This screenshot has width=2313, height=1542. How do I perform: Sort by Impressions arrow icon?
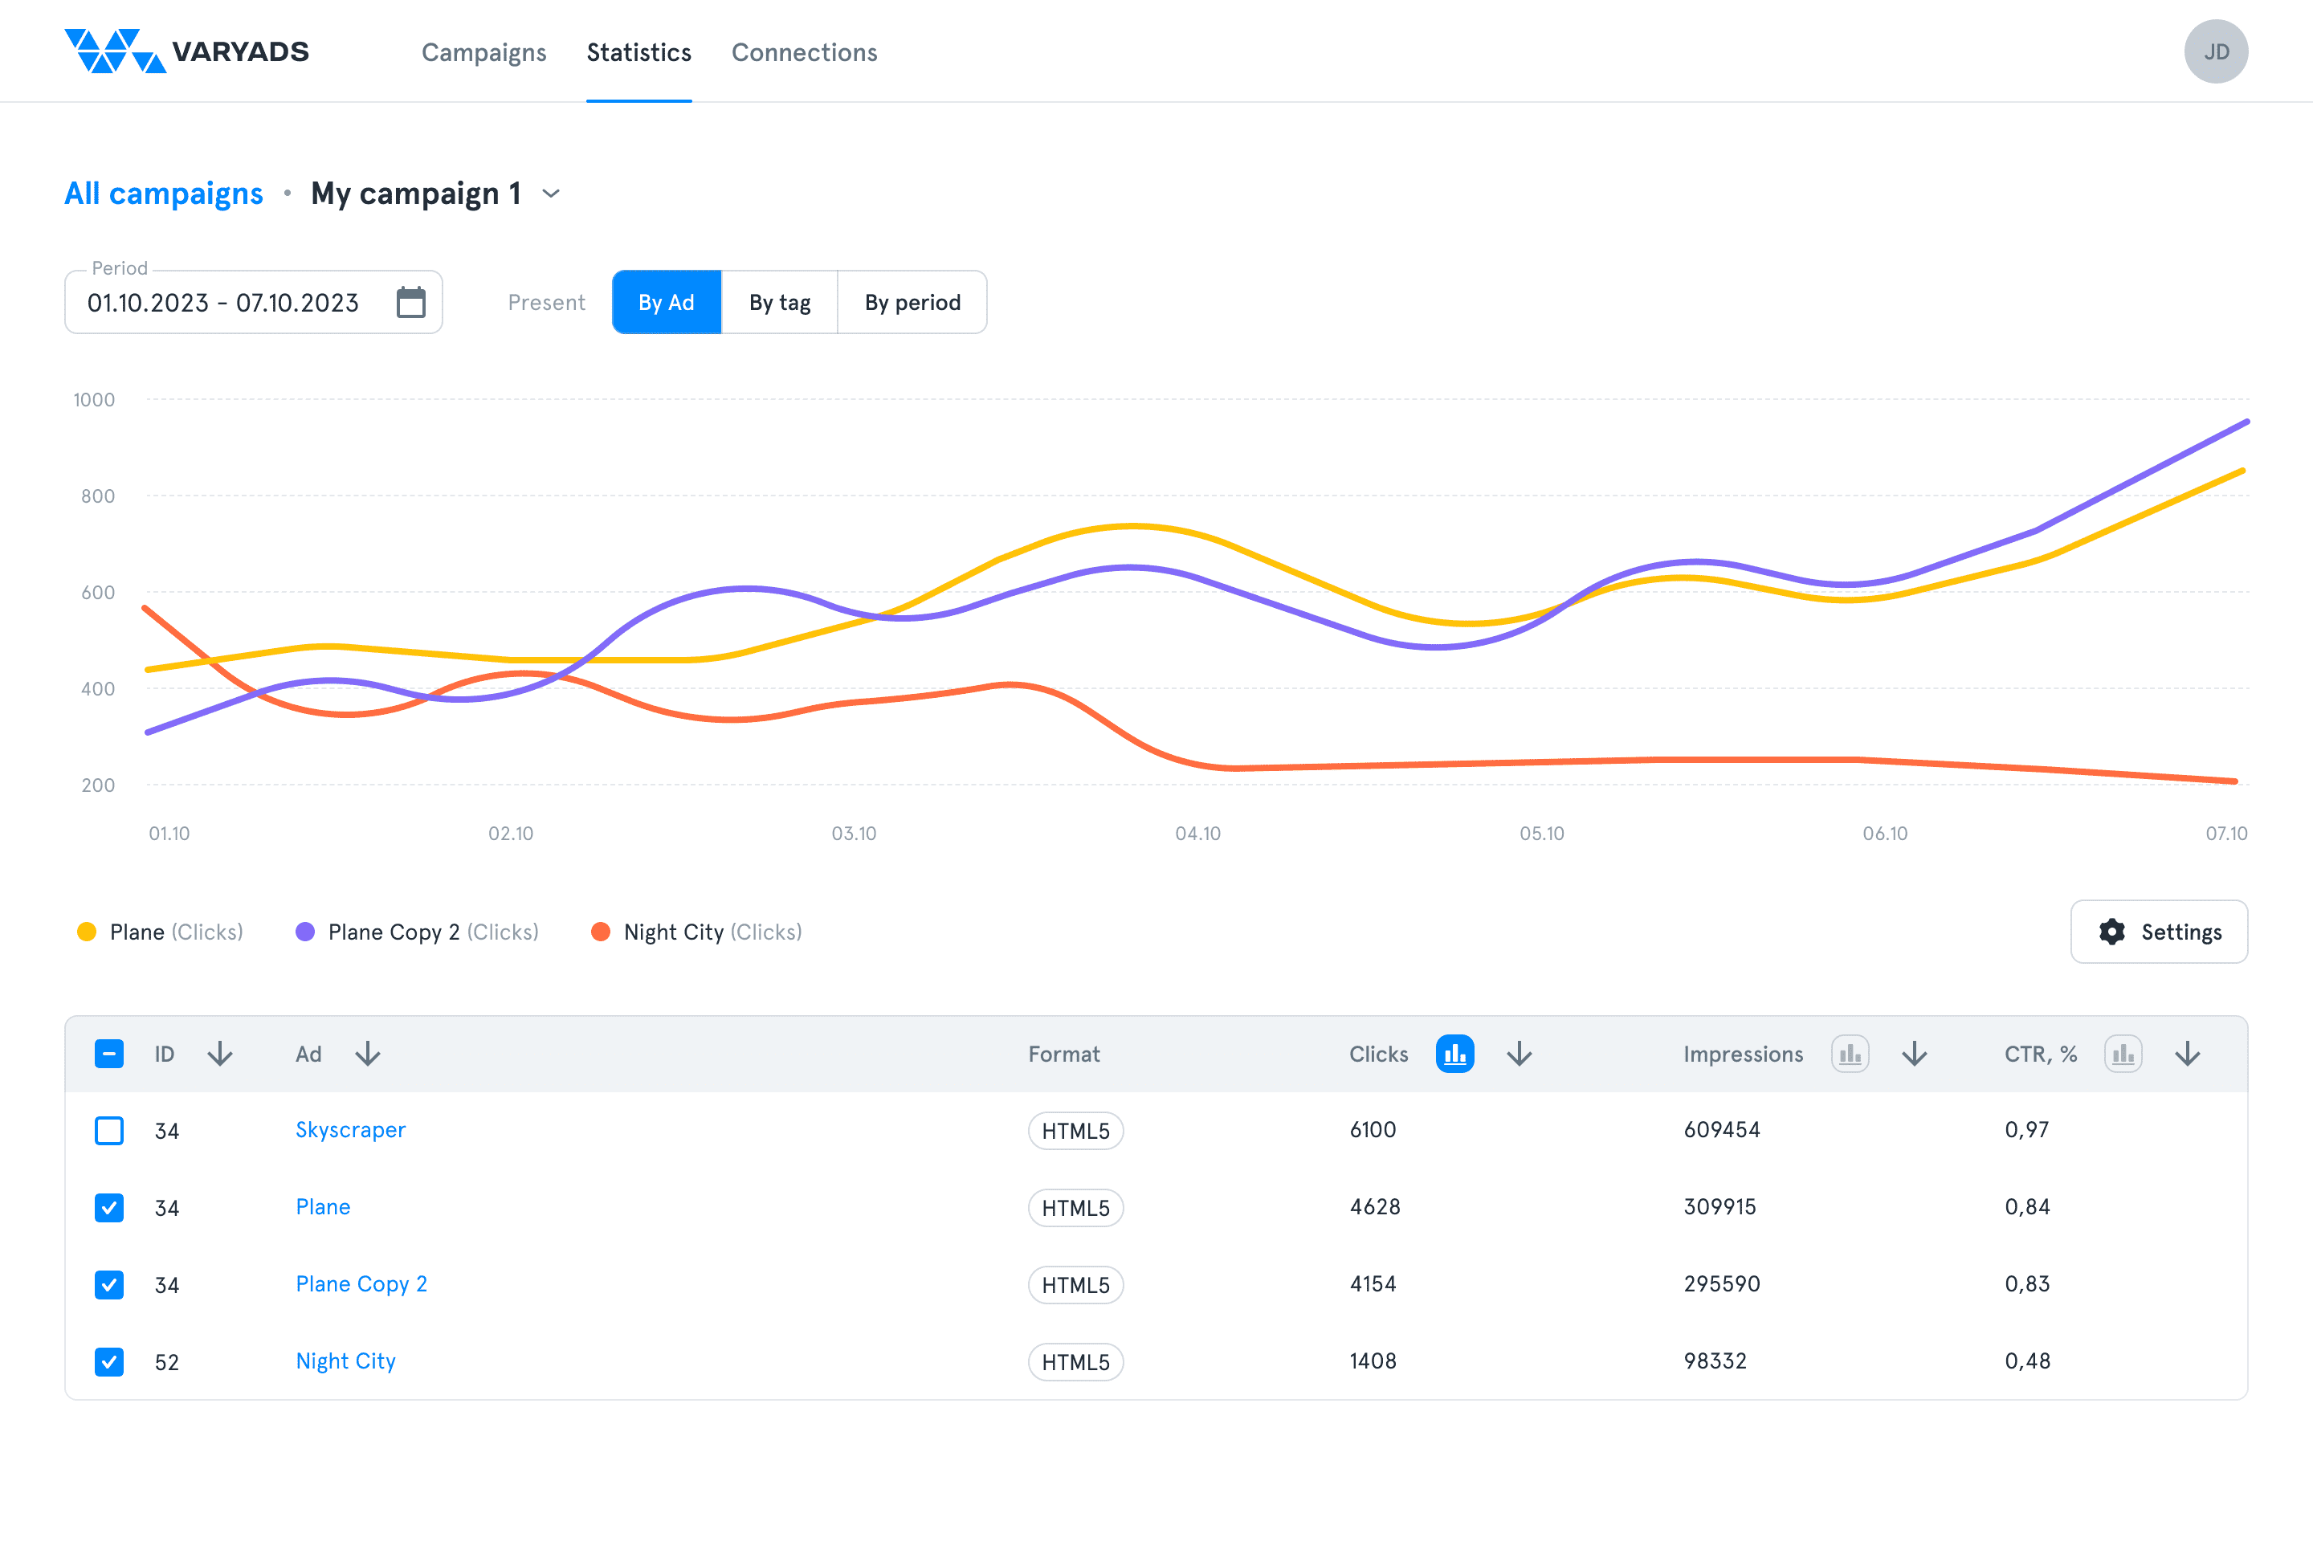pyautogui.click(x=1914, y=1055)
